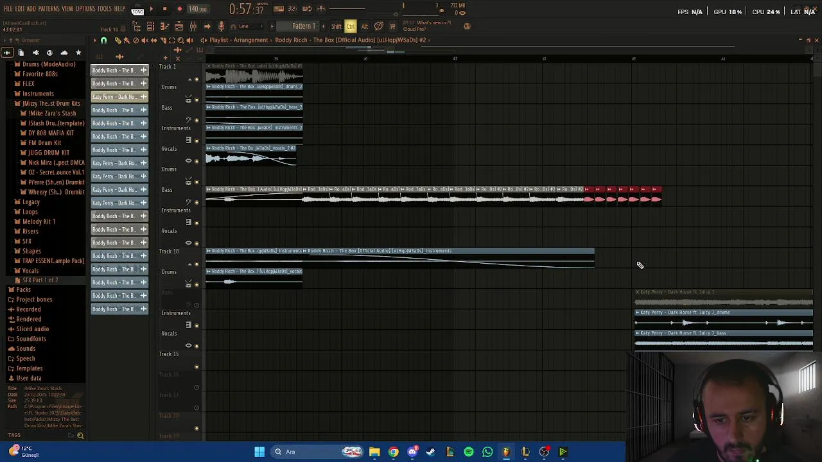Toggle the loop recording icon
The image size is (822, 462).
[307, 9]
